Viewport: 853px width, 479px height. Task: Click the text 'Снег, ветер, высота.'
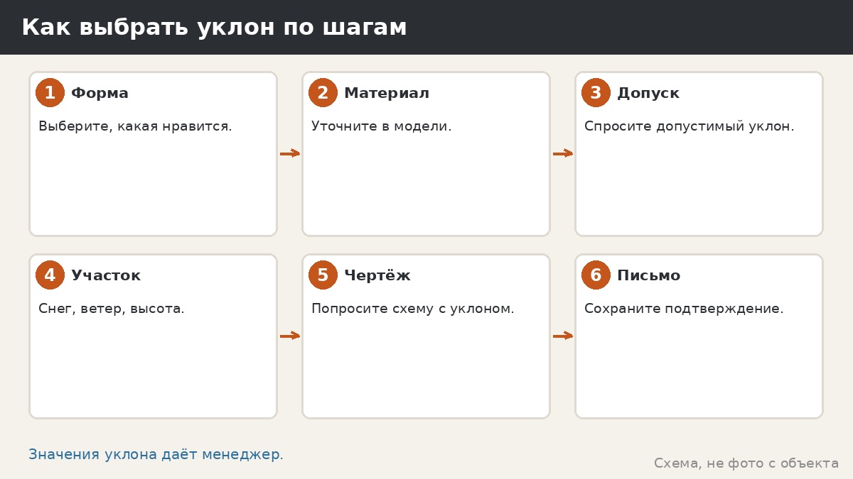pyautogui.click(x=112, y=309)
